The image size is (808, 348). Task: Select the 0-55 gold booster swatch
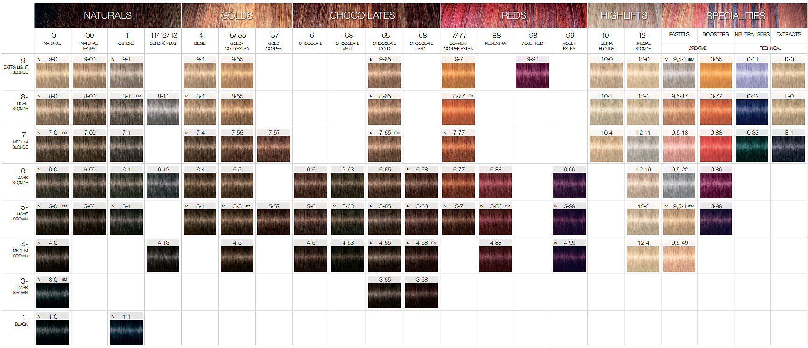[715, 75]
